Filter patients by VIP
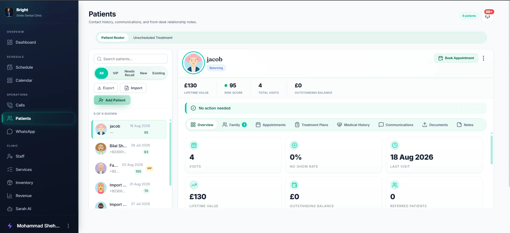The height and width of the screenshot is (233, 510). click(x=116, y=73)
